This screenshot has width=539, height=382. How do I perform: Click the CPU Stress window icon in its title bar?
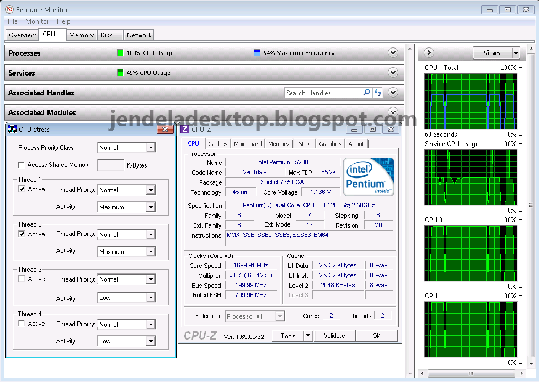(10, 128)
